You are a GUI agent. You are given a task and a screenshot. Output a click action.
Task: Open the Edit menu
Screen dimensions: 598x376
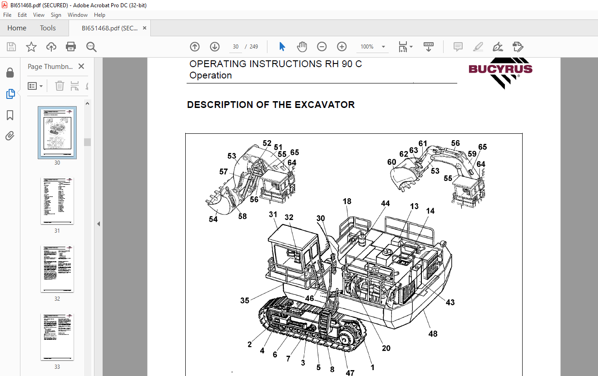pos(22,15)
